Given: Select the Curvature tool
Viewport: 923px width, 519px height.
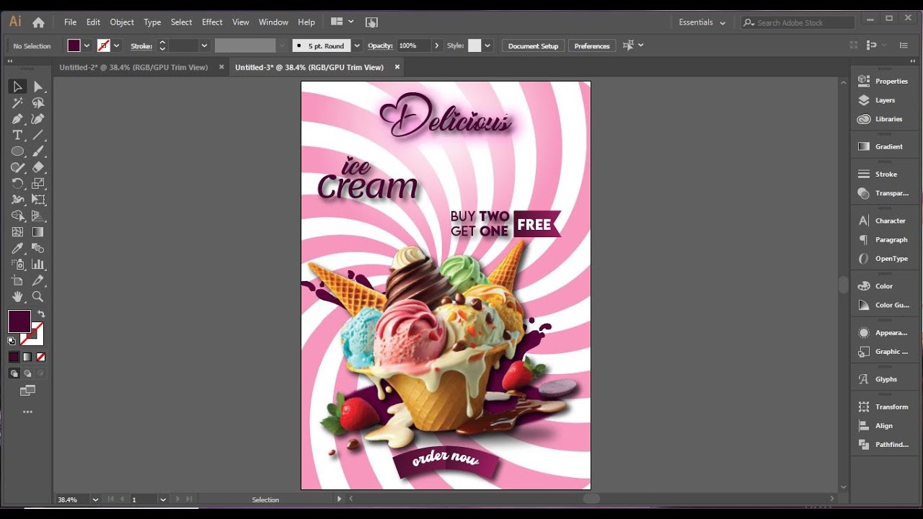Looking at the screenshot, I should 38,119.
